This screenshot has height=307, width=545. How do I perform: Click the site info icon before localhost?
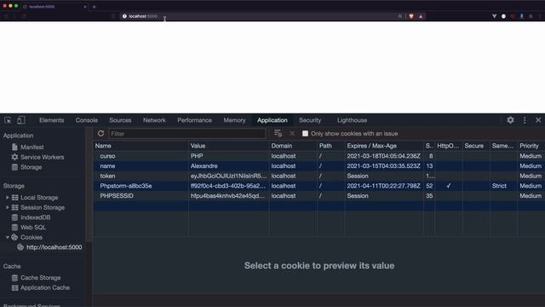tap(124, 16)
